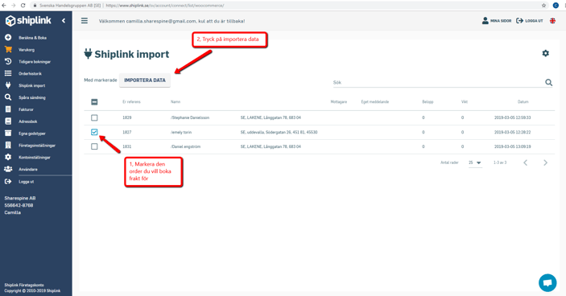Screen dimensions: 566x296
Task: Toggle the select-all checkbox in table header
Action: [94, 102]
